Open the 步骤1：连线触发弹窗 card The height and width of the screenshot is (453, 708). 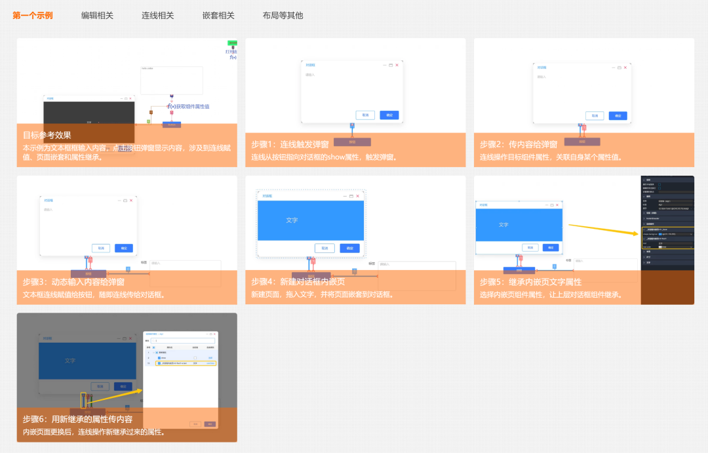355,102
